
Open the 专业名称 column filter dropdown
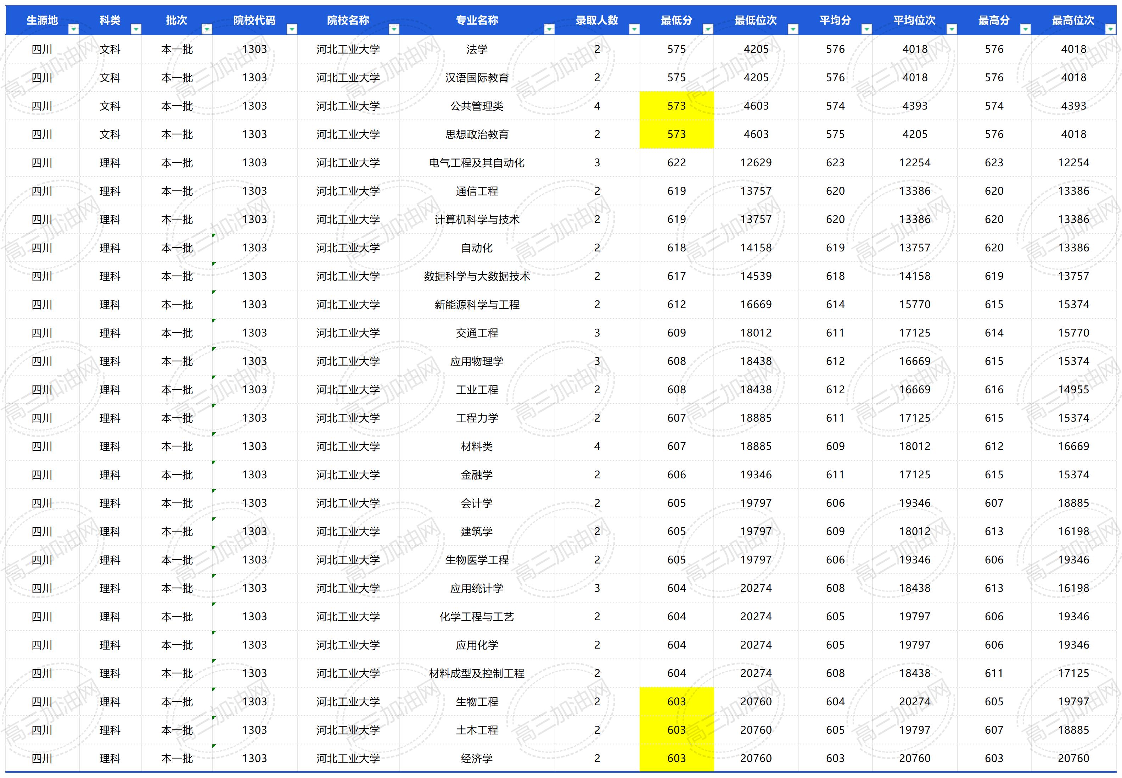click(549, 29)
